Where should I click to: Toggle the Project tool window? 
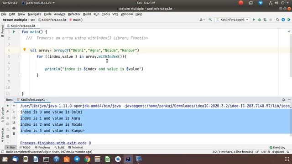point(2,31)
